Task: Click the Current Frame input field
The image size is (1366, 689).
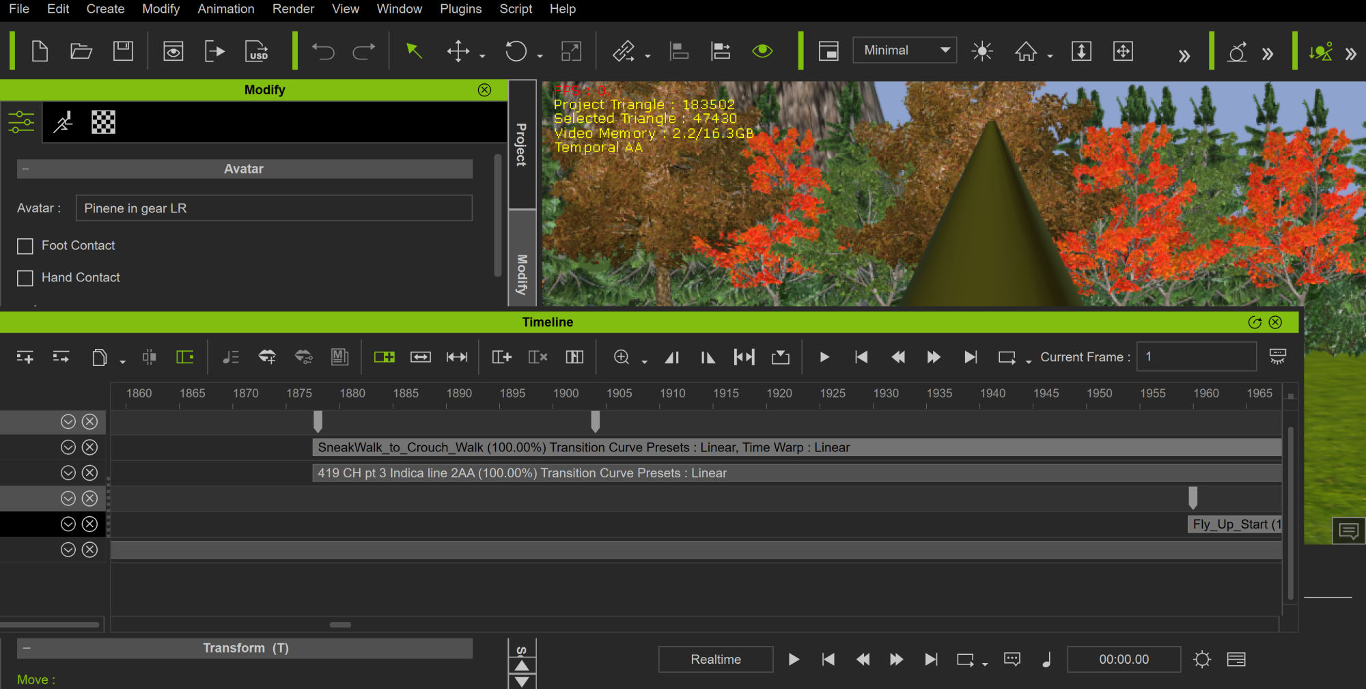Action: pyautogui.click(x=1197, y=356)
